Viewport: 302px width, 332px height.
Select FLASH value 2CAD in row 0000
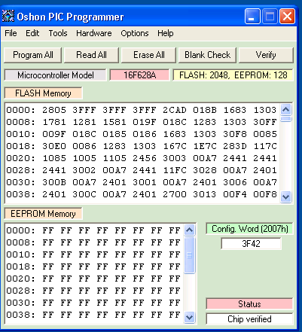(175, 110)
